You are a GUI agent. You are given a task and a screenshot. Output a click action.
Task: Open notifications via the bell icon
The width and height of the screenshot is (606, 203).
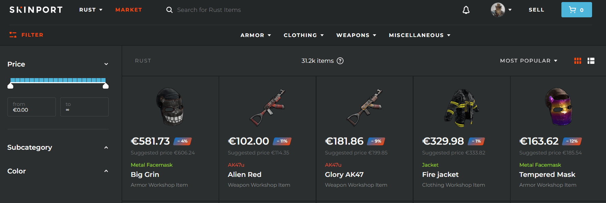(x=466, y=10)
